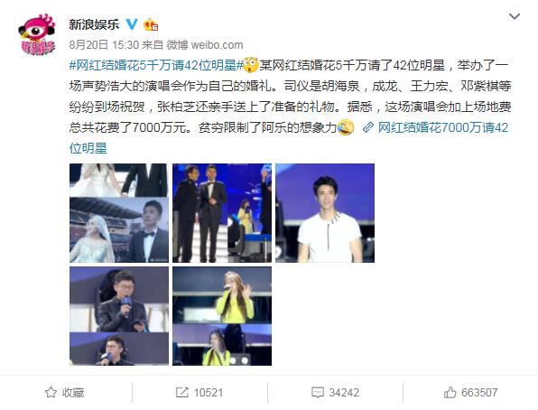Click the star 收藏 favorite icon
This screenshot has width=538, height=410.
[51, 393]
